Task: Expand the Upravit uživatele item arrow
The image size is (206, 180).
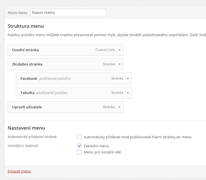Action: pyautogui.click(x=119, y=107)
